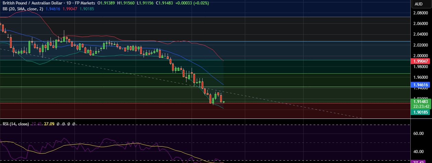
Task: Click the teal 1.90185 price axis label
Action: click(x=420, y=112)
